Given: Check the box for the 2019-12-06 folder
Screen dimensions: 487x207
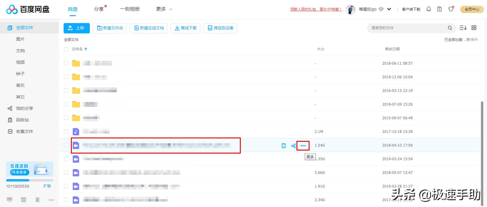Looking at the screenshot, I should point(66,77).
